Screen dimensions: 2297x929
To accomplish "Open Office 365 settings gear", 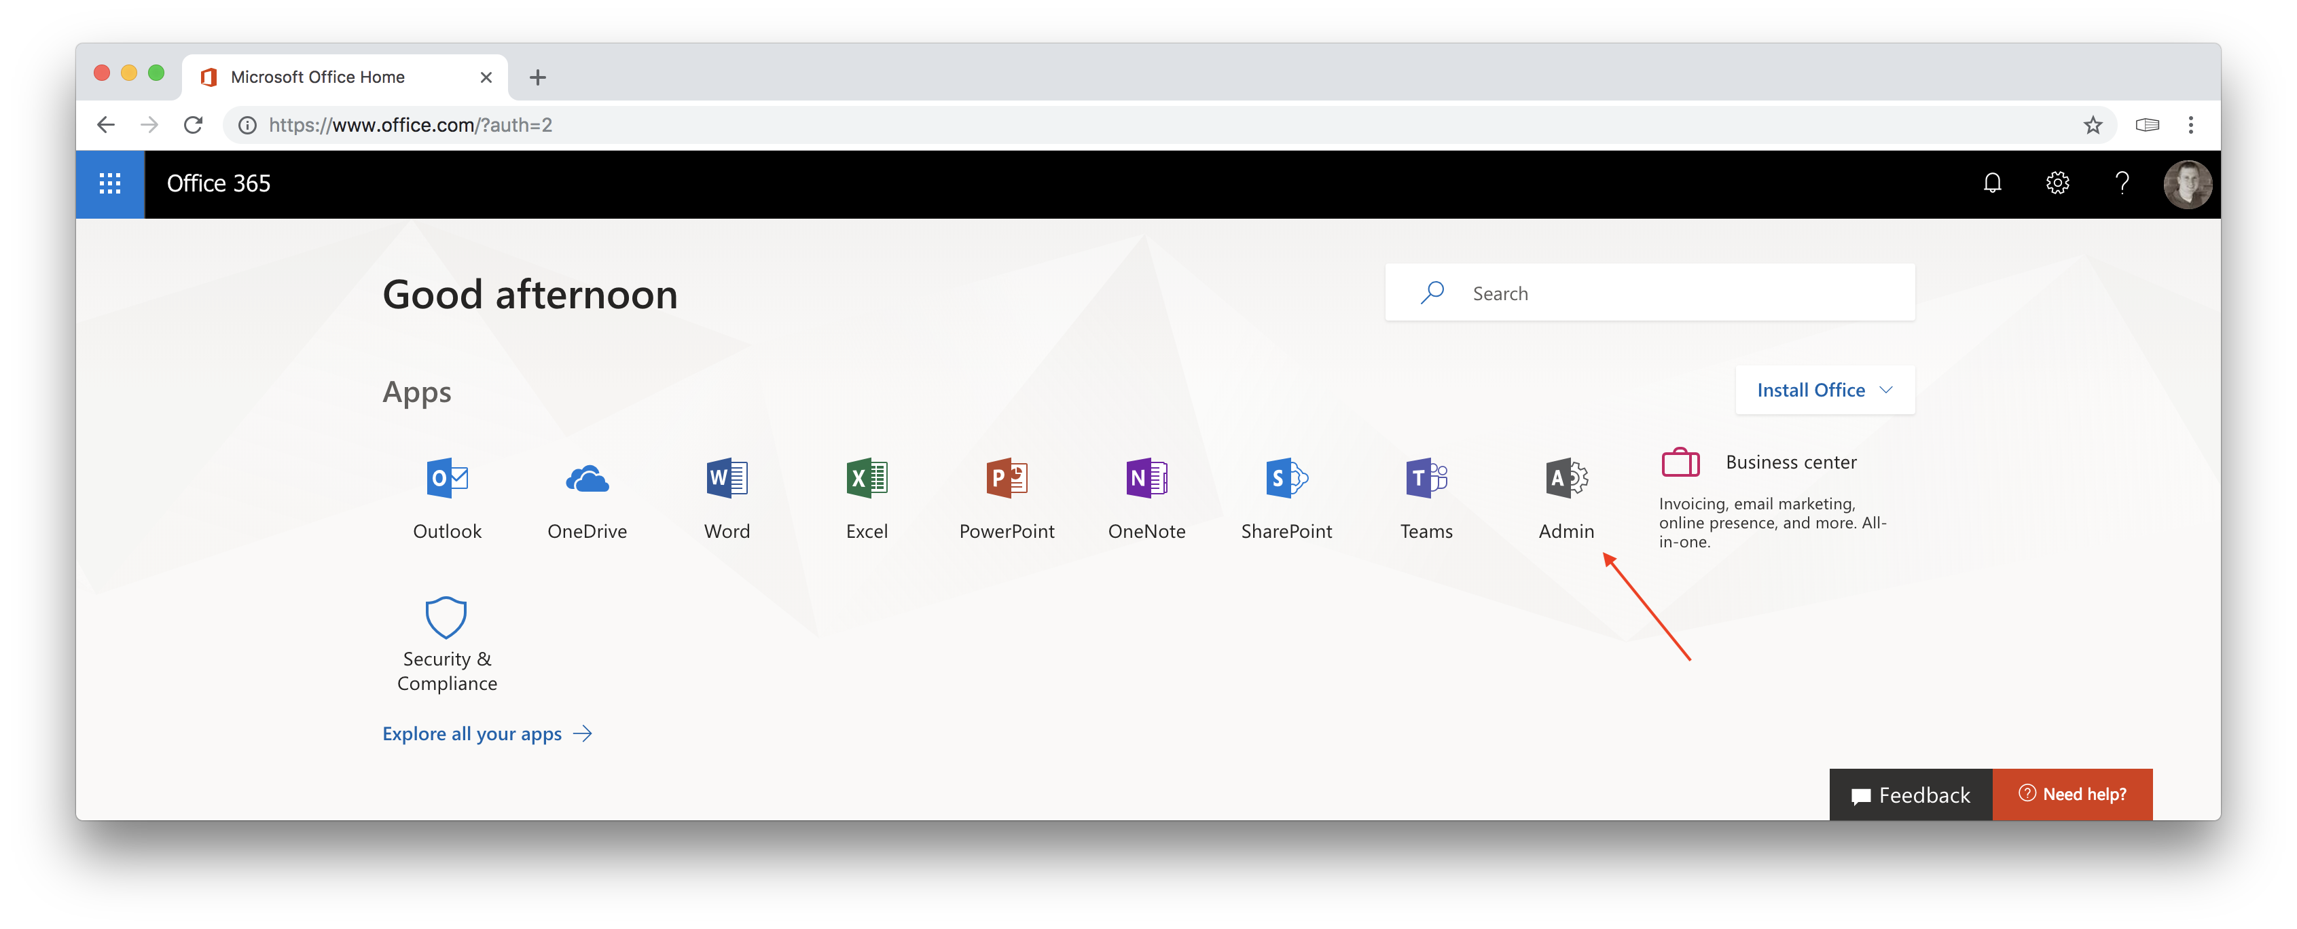I will 2057,183.
